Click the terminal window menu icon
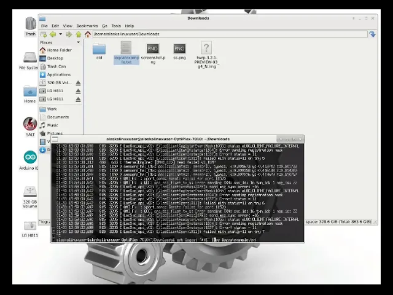 (x=55, y=139)
